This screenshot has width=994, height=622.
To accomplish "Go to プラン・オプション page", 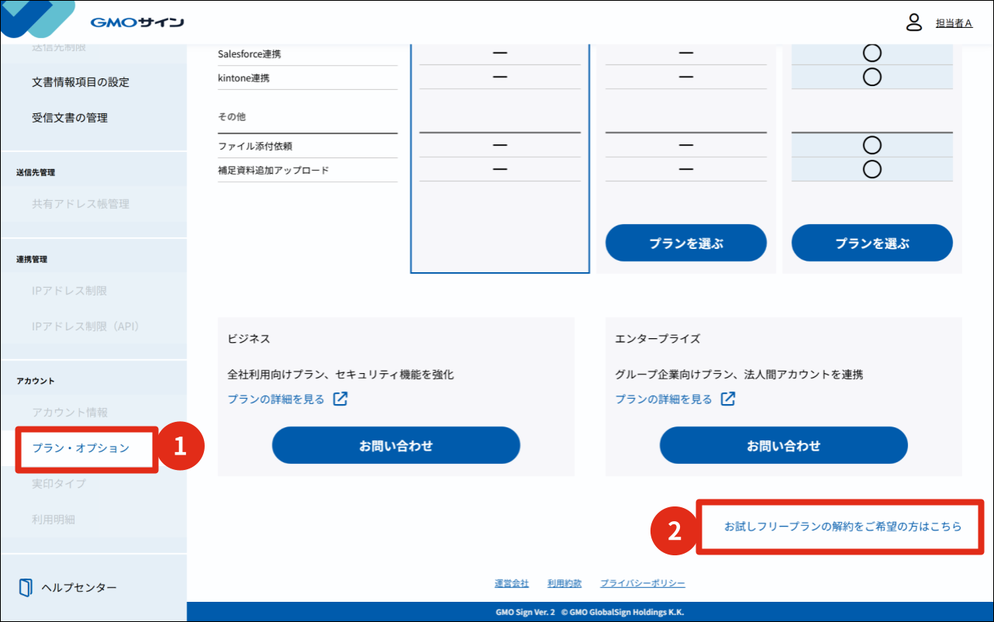I will (x=81, y=448).
